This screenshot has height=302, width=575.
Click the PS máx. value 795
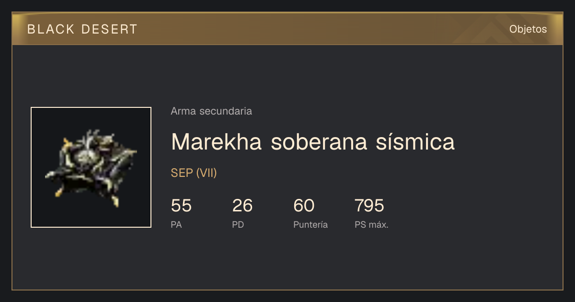[x=369, y=206]
